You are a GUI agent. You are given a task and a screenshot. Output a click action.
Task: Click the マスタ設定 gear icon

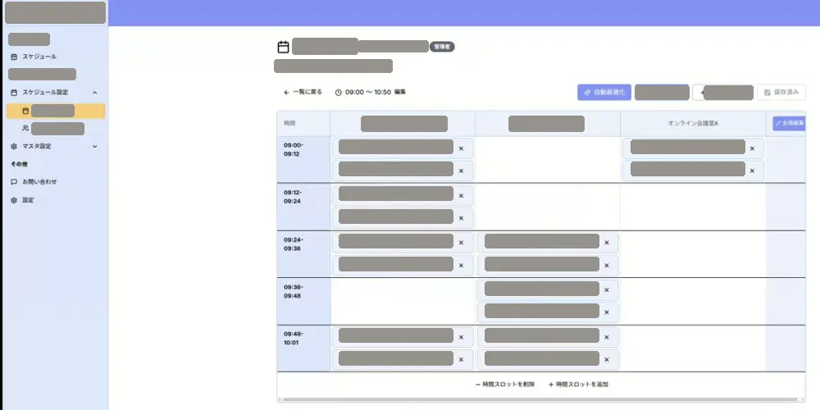[x=14, y=147]
